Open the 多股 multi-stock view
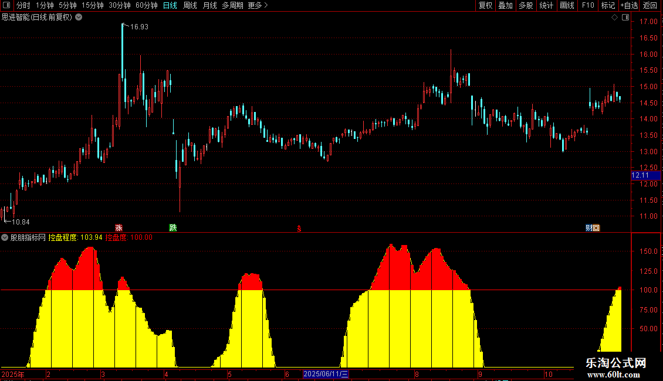The image size is (663, 381). click(526, 5)
